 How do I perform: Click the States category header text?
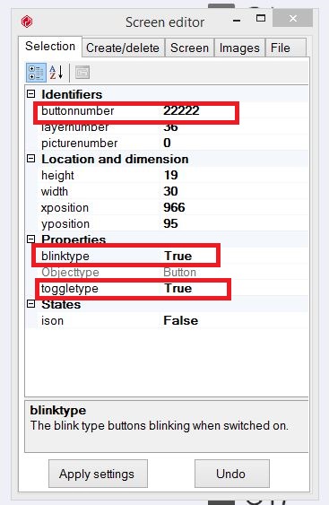pos(61,304)
